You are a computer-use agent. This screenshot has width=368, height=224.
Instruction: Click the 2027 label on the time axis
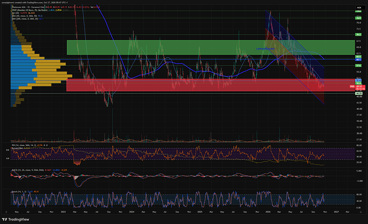(337, 212)
